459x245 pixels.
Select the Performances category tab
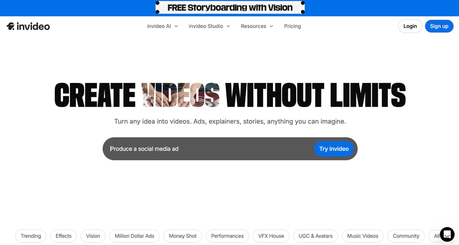[x=227, y=236]
